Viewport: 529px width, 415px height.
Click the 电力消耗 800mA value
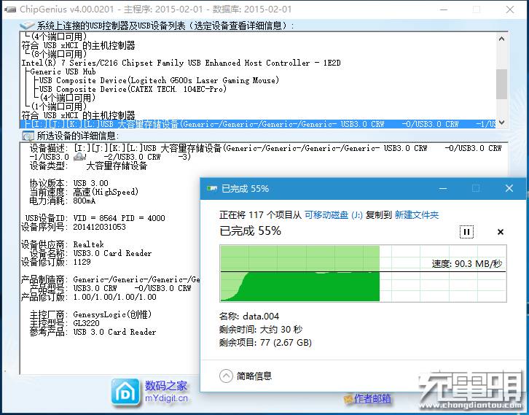pos(85,201)
